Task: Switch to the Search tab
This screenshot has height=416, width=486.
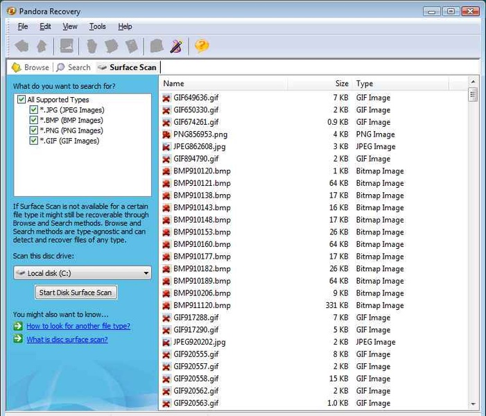Action: coord(73,67)
